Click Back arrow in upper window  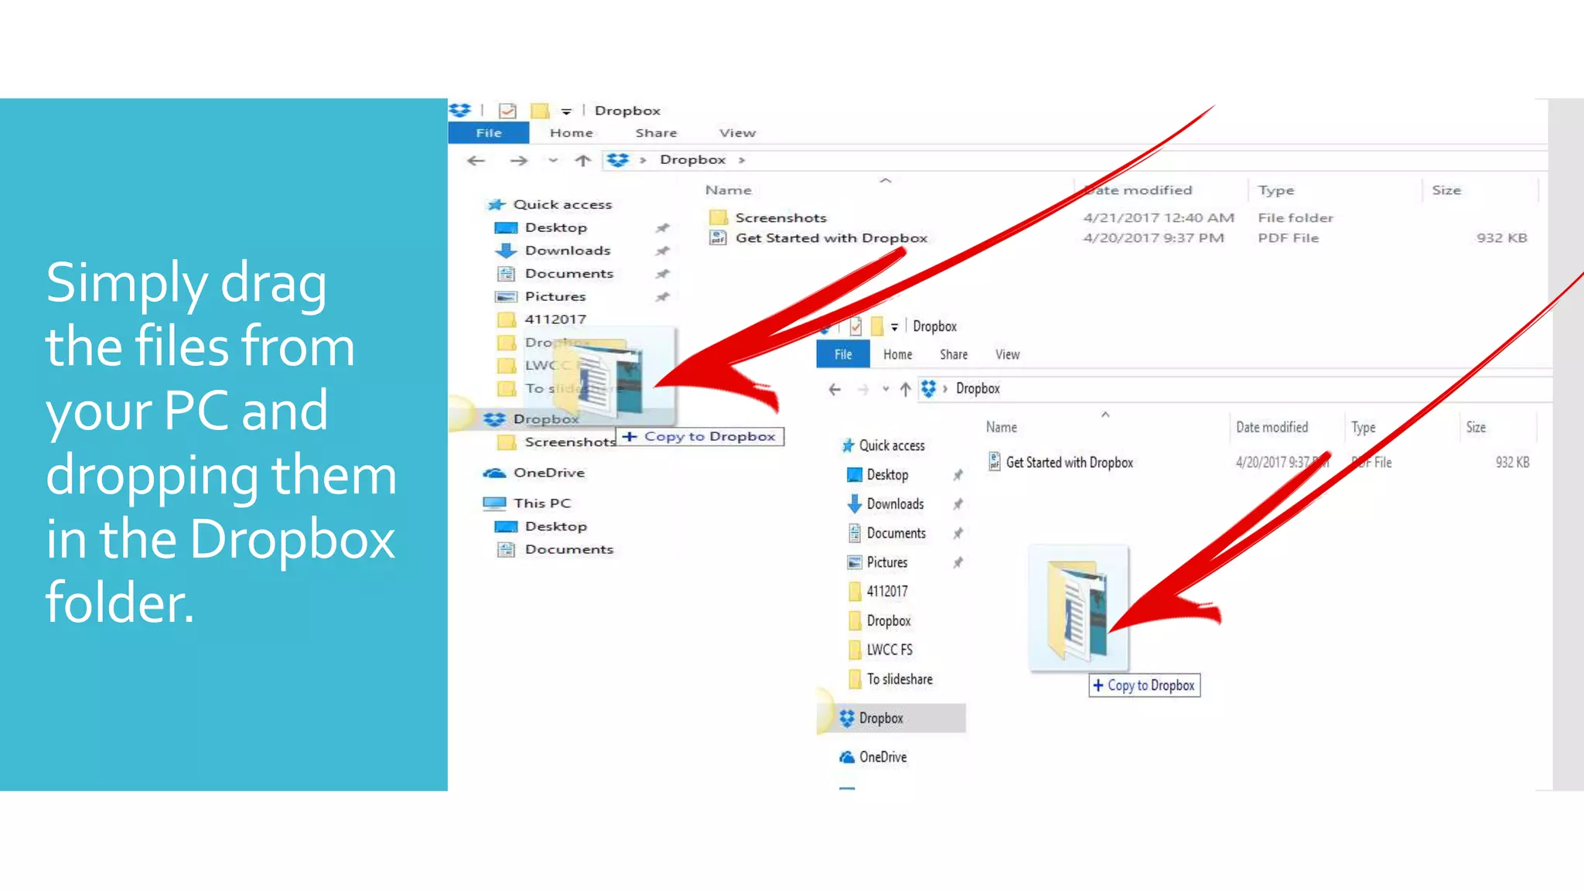pos(476,160)
